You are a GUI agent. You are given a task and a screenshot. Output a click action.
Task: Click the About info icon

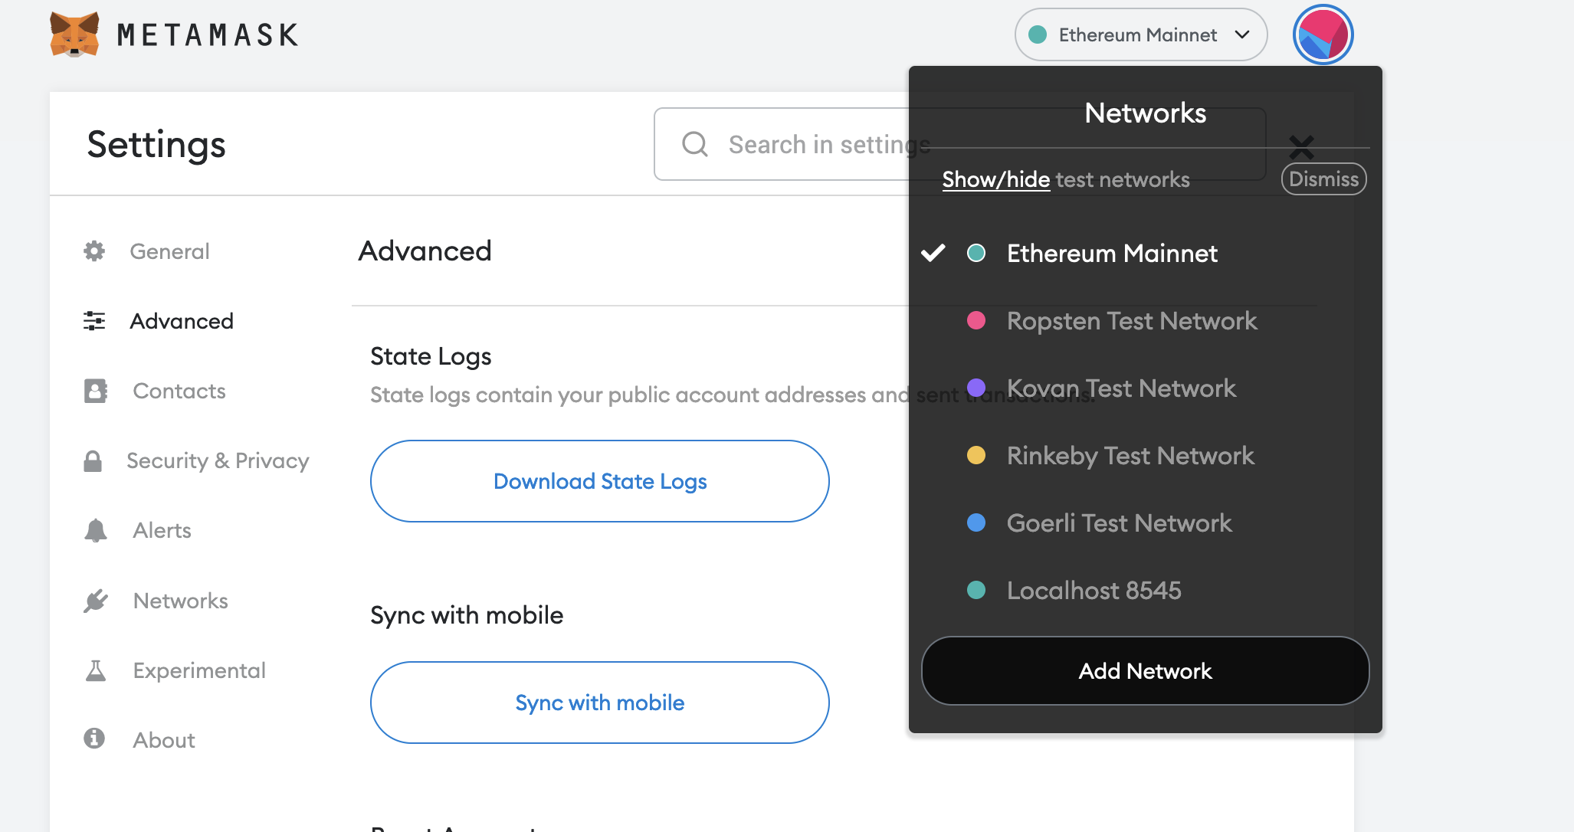click(x=94, y=739)
